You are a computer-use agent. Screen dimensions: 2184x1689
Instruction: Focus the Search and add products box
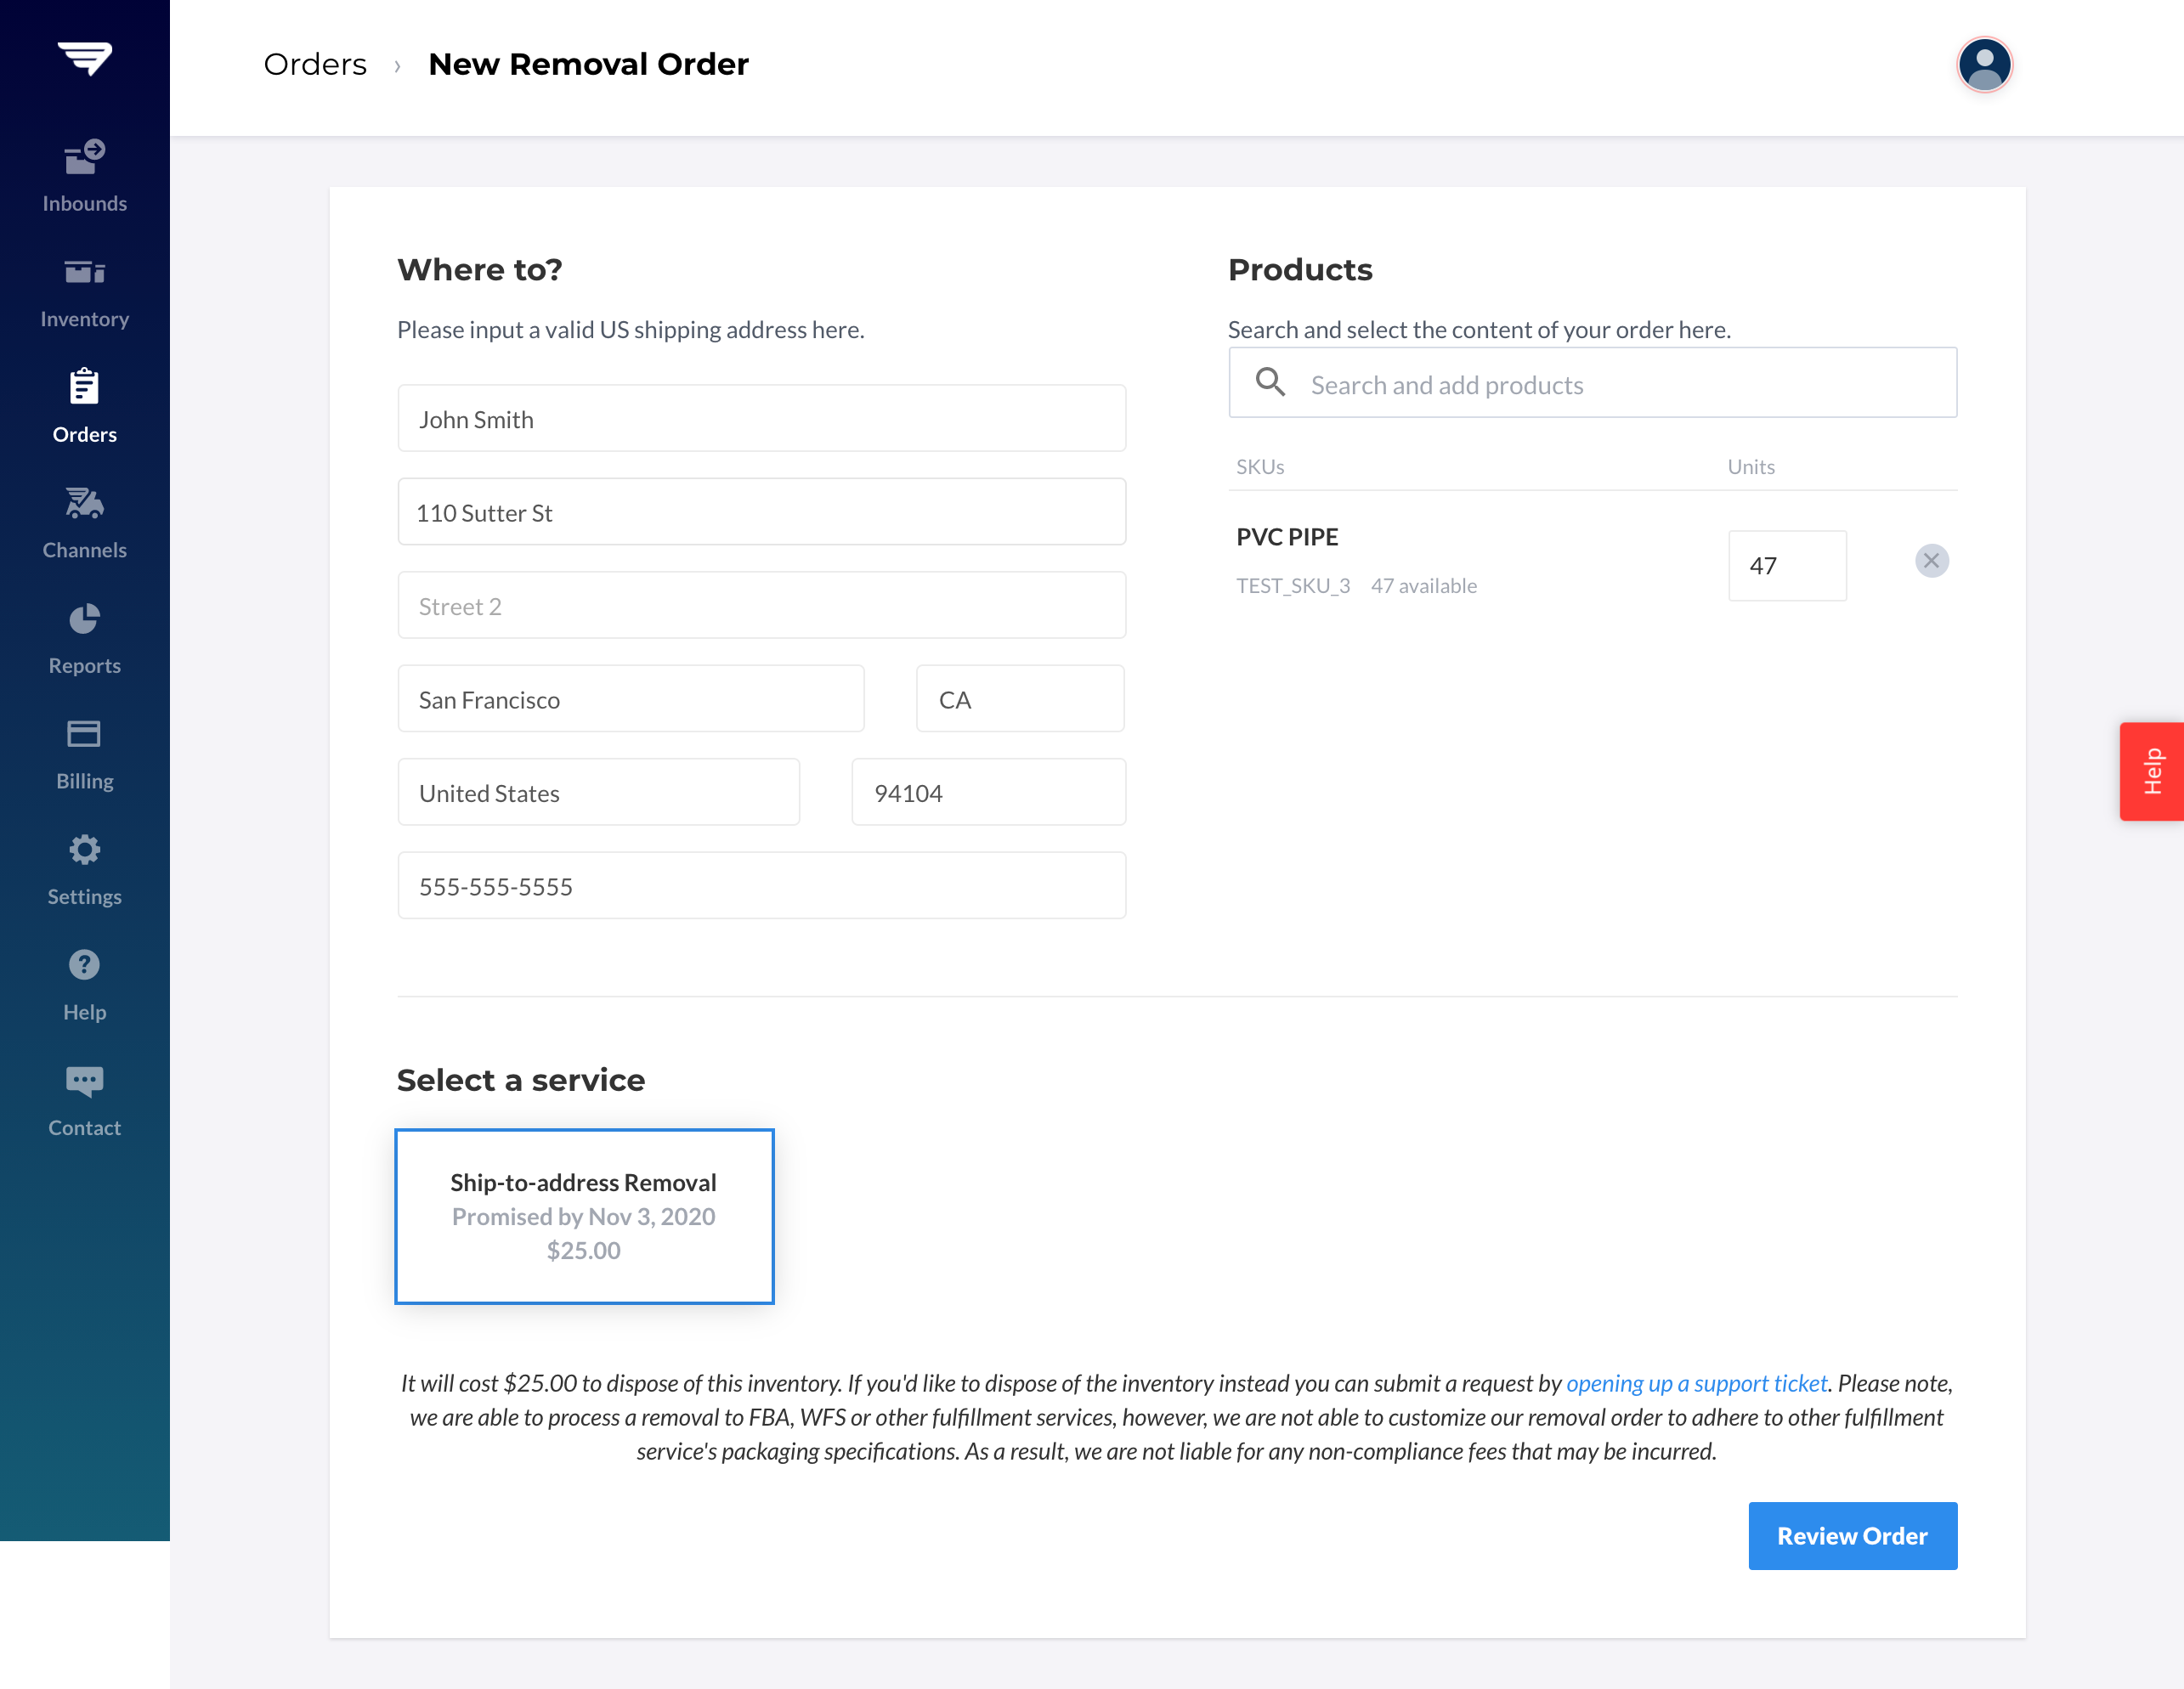[x=1592, y=383]
